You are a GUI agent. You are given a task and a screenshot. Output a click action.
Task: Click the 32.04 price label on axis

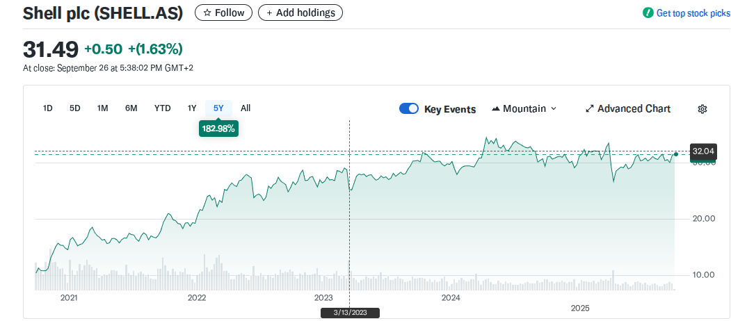tap(703, 151)
